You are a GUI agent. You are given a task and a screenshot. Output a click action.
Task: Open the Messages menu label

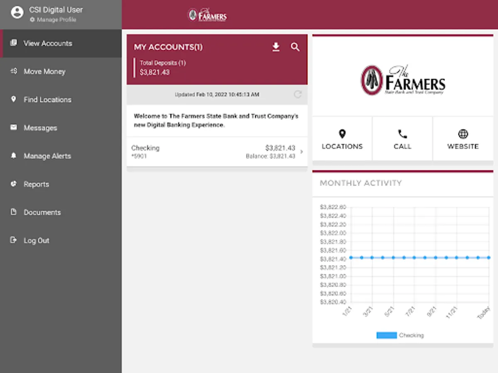[x=40, y=128]
